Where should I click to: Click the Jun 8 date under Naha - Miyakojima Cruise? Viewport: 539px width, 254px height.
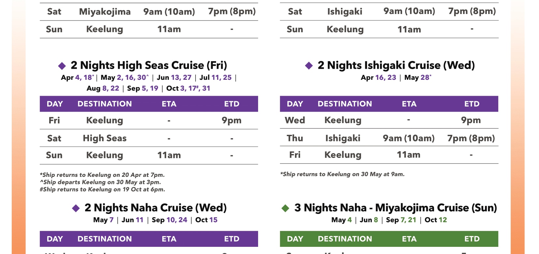(x=369, y=220)
